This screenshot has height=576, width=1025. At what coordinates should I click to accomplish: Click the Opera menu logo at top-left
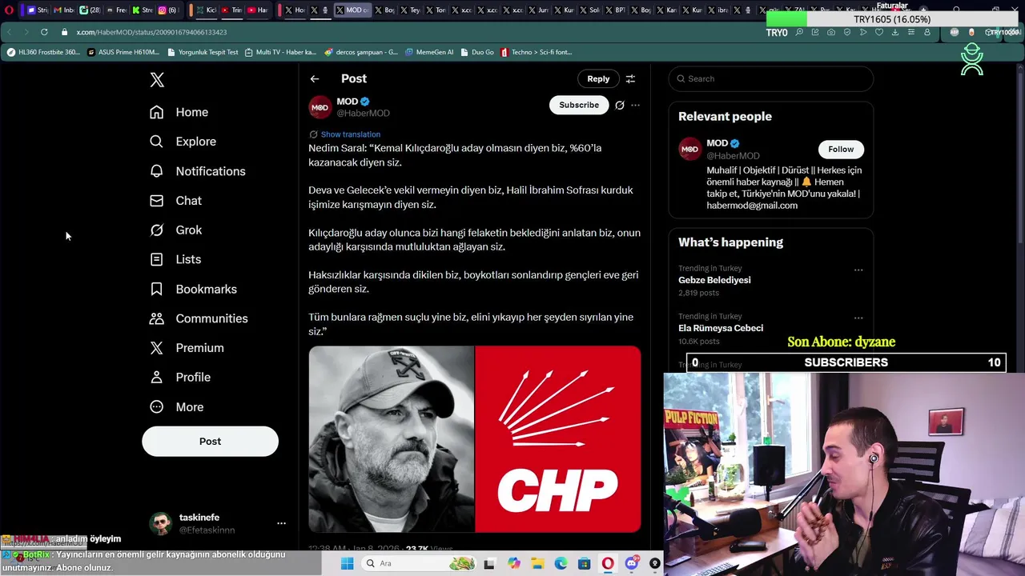point(9,10)
